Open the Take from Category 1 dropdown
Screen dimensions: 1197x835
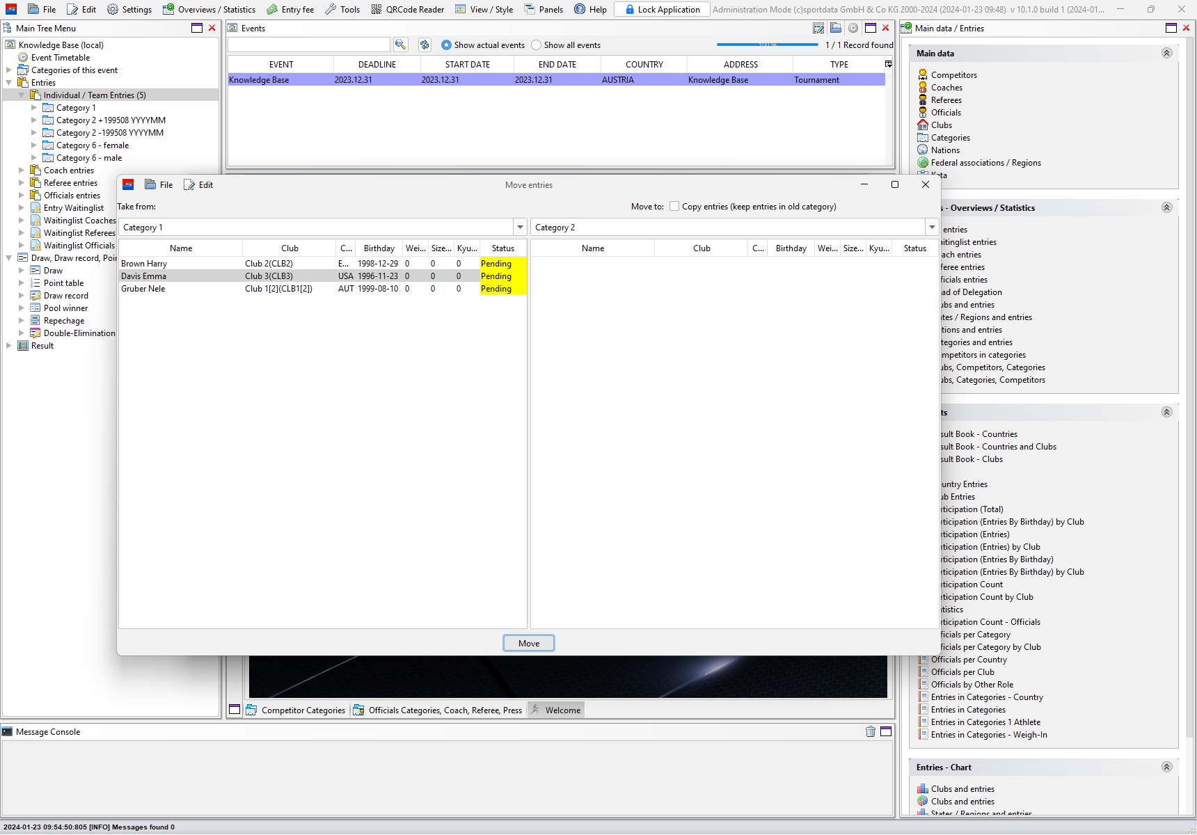tap(520, 228)
